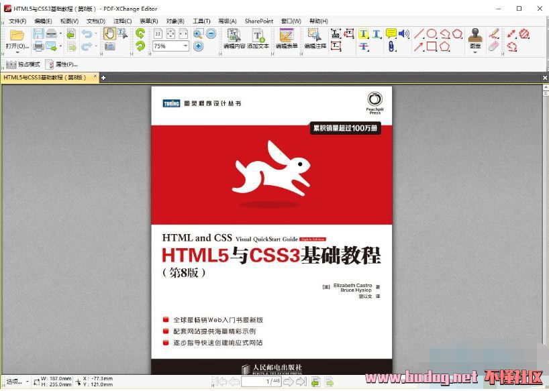Save the document with the floppy icon

pyautogui.click(x=38, y=34)
